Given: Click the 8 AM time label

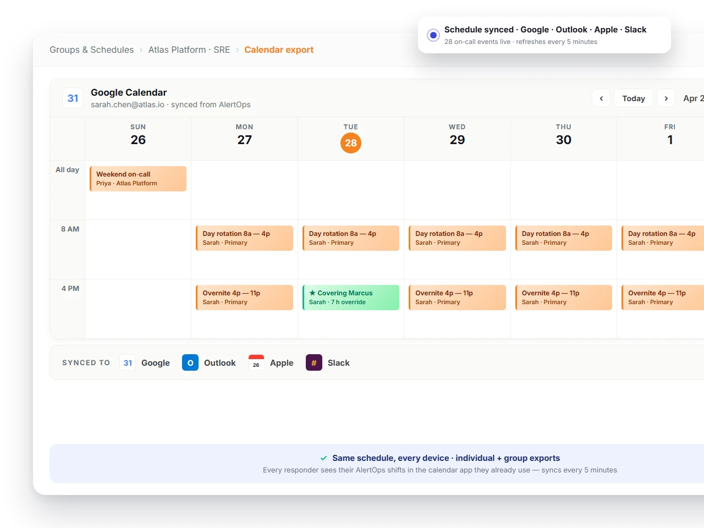Looking at the screenshot, I should click(x=70, y=229).
